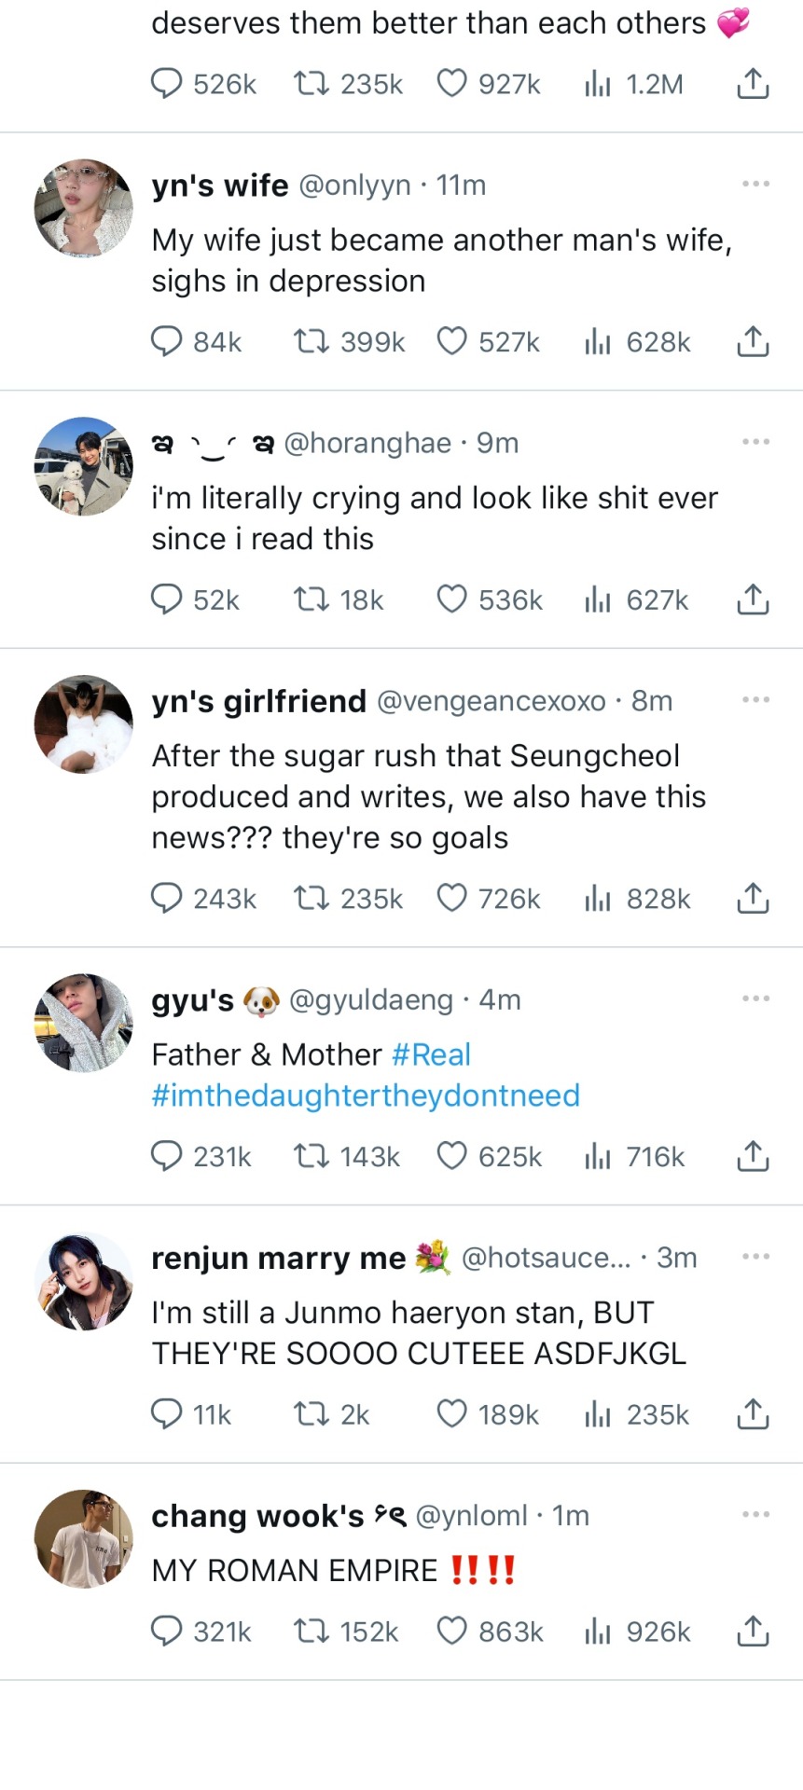The width and height of the screenshot is (803, 1790).
Task: View analytics on the @vengeancexoxo tweet
Action: 597,898
